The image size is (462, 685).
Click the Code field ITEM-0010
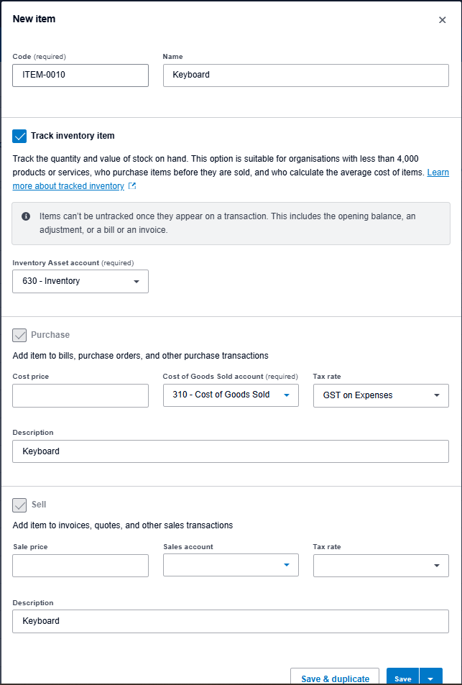tap(80, 75)
